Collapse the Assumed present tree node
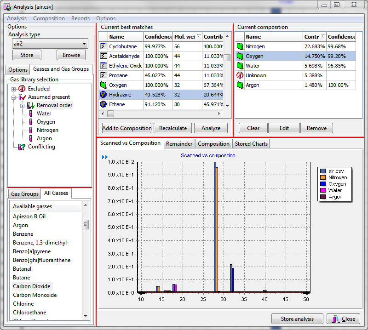368x330 pixels. click(x=14, y=97)
